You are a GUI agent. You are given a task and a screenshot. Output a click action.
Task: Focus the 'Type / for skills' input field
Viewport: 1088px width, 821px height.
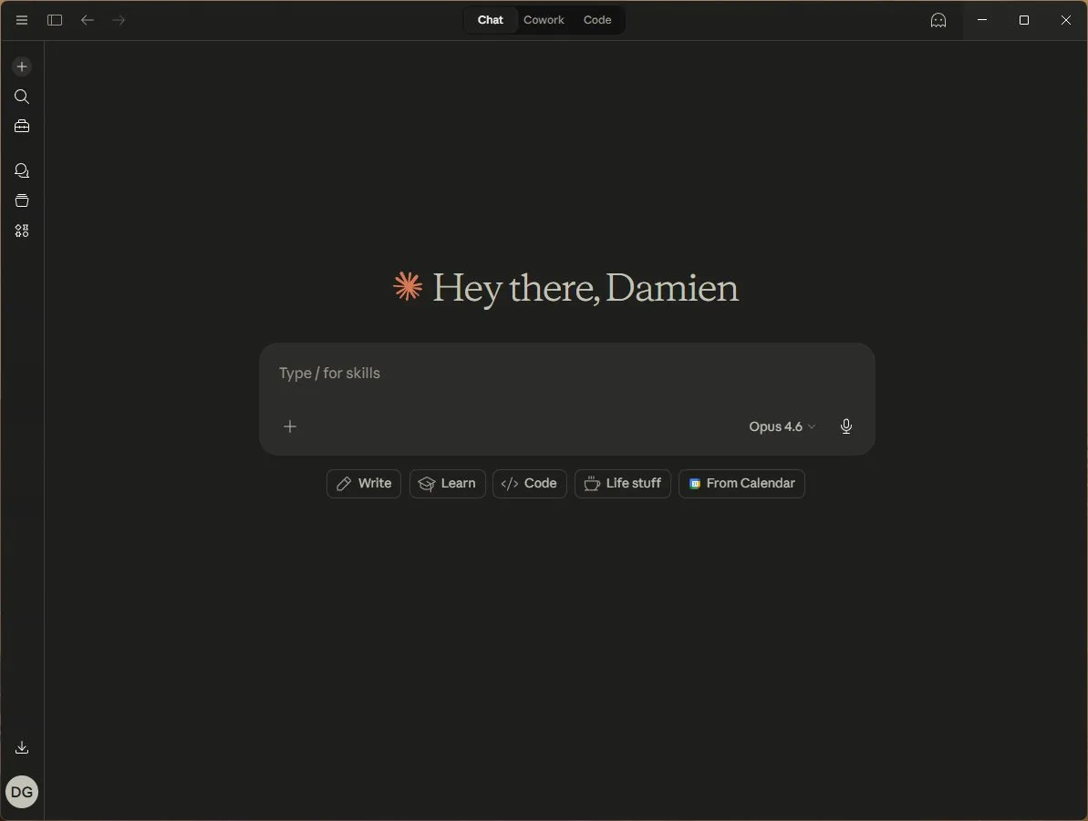pyautogui.click(x=566, y=373)
